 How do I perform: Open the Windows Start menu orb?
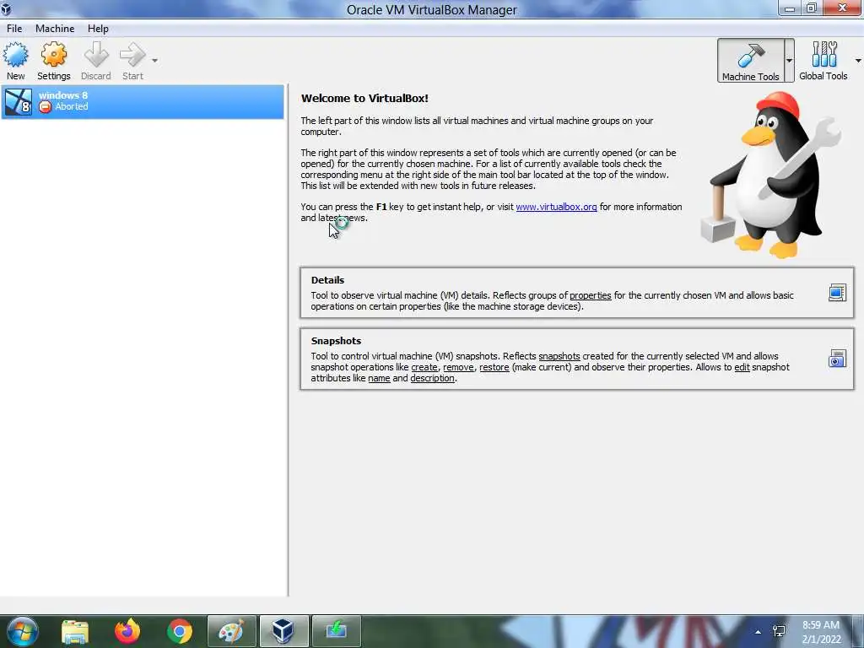[22, 631]
